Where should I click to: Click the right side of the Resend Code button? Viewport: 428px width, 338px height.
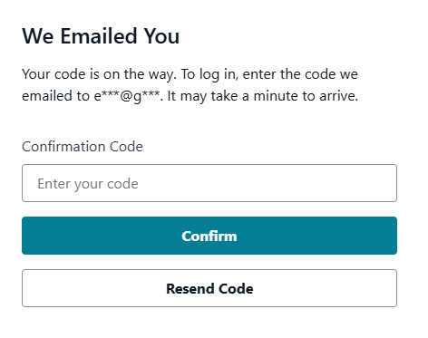(378, 288)
